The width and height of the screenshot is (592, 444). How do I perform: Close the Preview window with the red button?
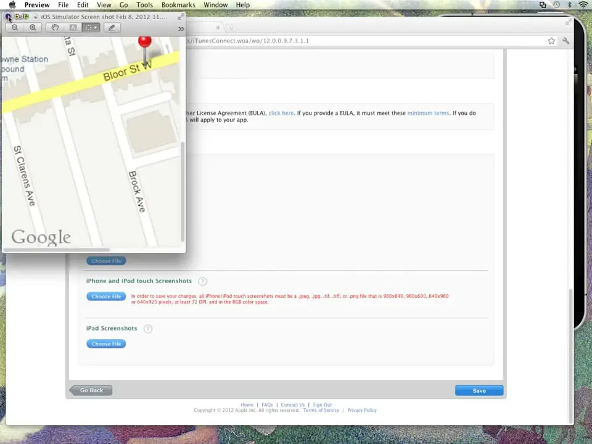point(8,16)
